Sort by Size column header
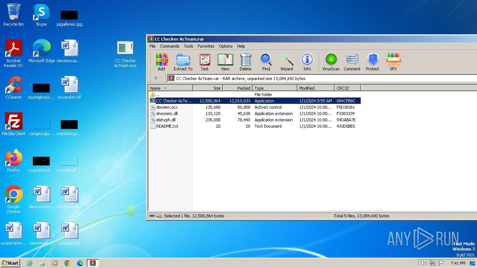The height and width of the screenshot is (268, 477). tap(208, 88)
